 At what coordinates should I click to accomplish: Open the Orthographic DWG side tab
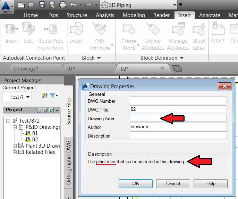(69, 163)
